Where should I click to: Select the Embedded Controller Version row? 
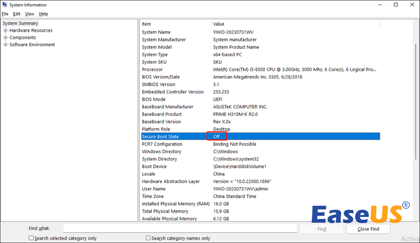[x=260, y=92]
